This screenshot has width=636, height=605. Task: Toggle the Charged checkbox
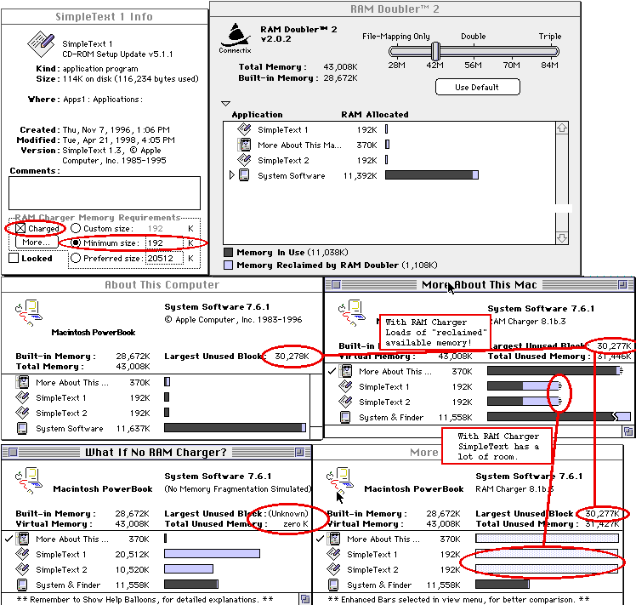tap(20, 229)
